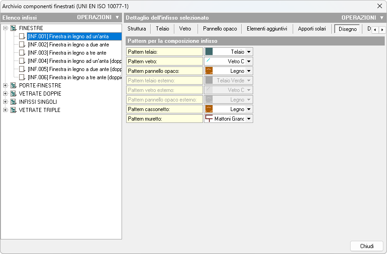
Task: Click the window icon beside INF.005
Action: pyautogui.click(x=22, y=69)
